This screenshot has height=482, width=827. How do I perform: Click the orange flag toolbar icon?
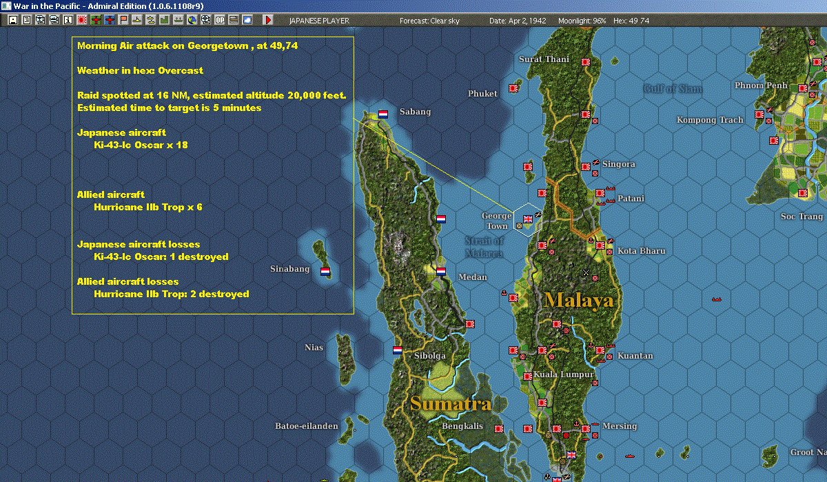click(x=123, y=20)
